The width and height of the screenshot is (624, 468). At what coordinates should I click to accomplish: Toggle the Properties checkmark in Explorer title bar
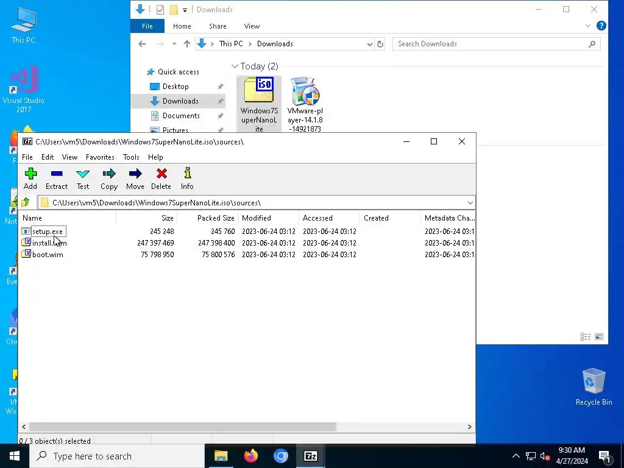160,10
